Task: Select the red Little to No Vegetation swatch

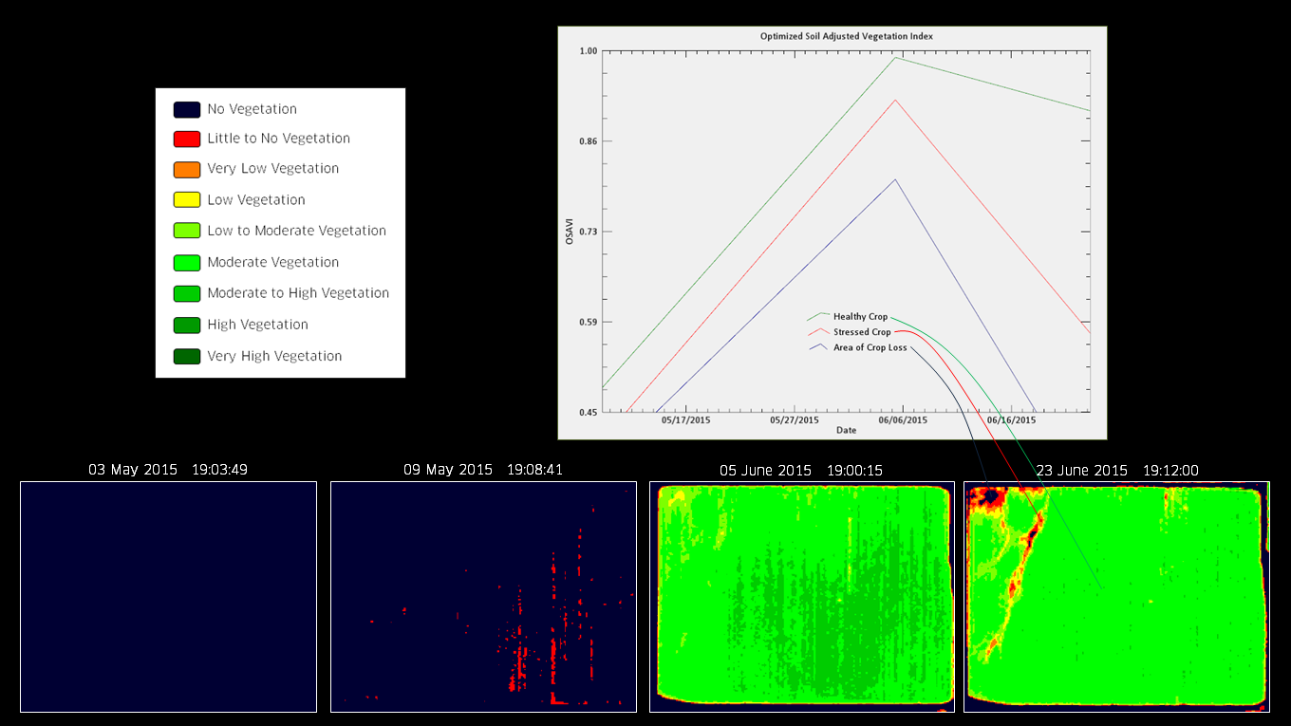Action: point(187,140)
